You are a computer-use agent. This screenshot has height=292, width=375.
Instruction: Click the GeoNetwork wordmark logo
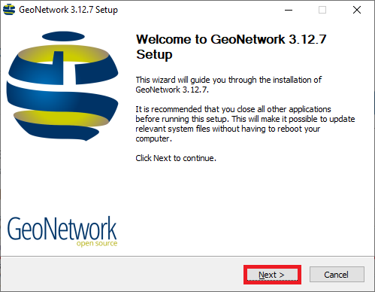click(62, 229)
